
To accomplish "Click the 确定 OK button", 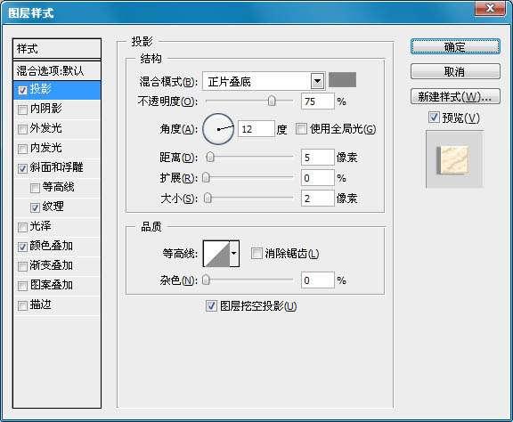I will pos(455,47).
